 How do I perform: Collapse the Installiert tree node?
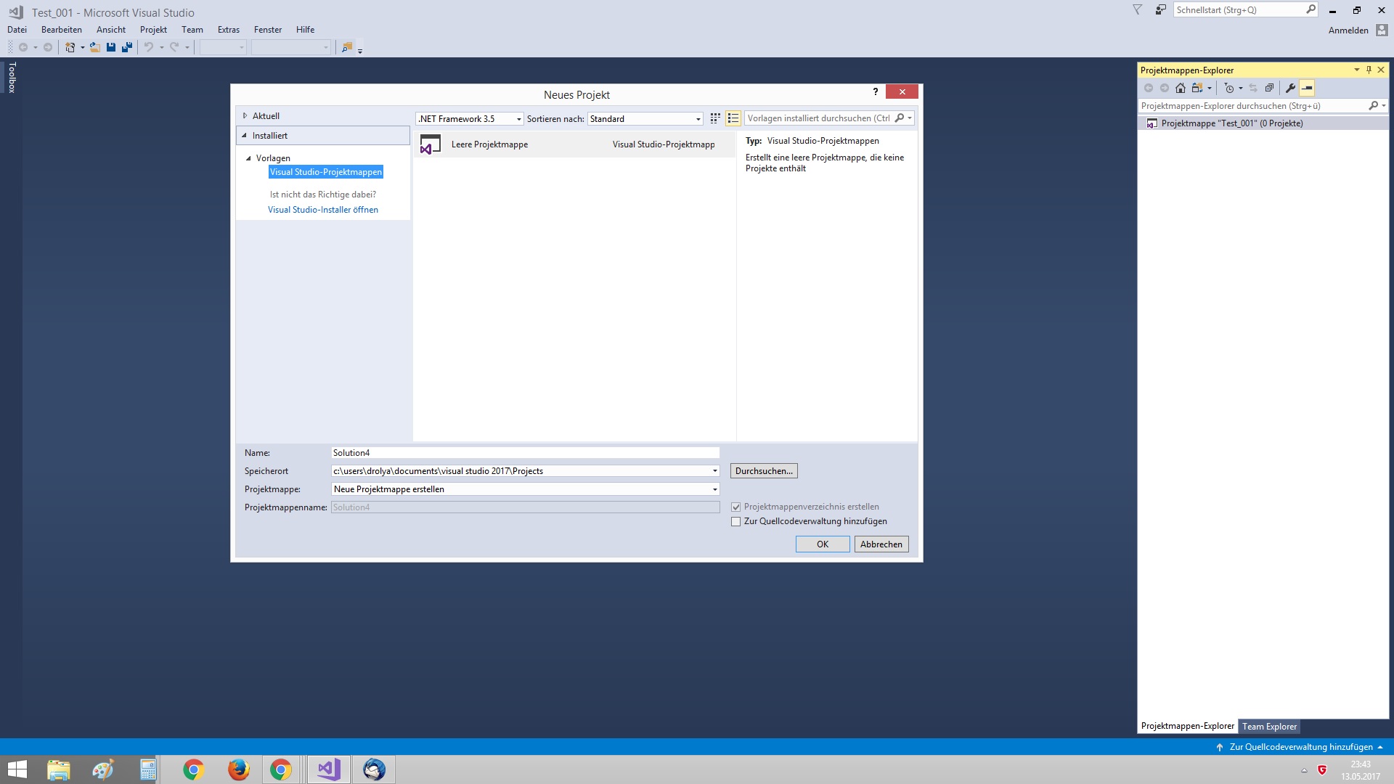(245, 135)
